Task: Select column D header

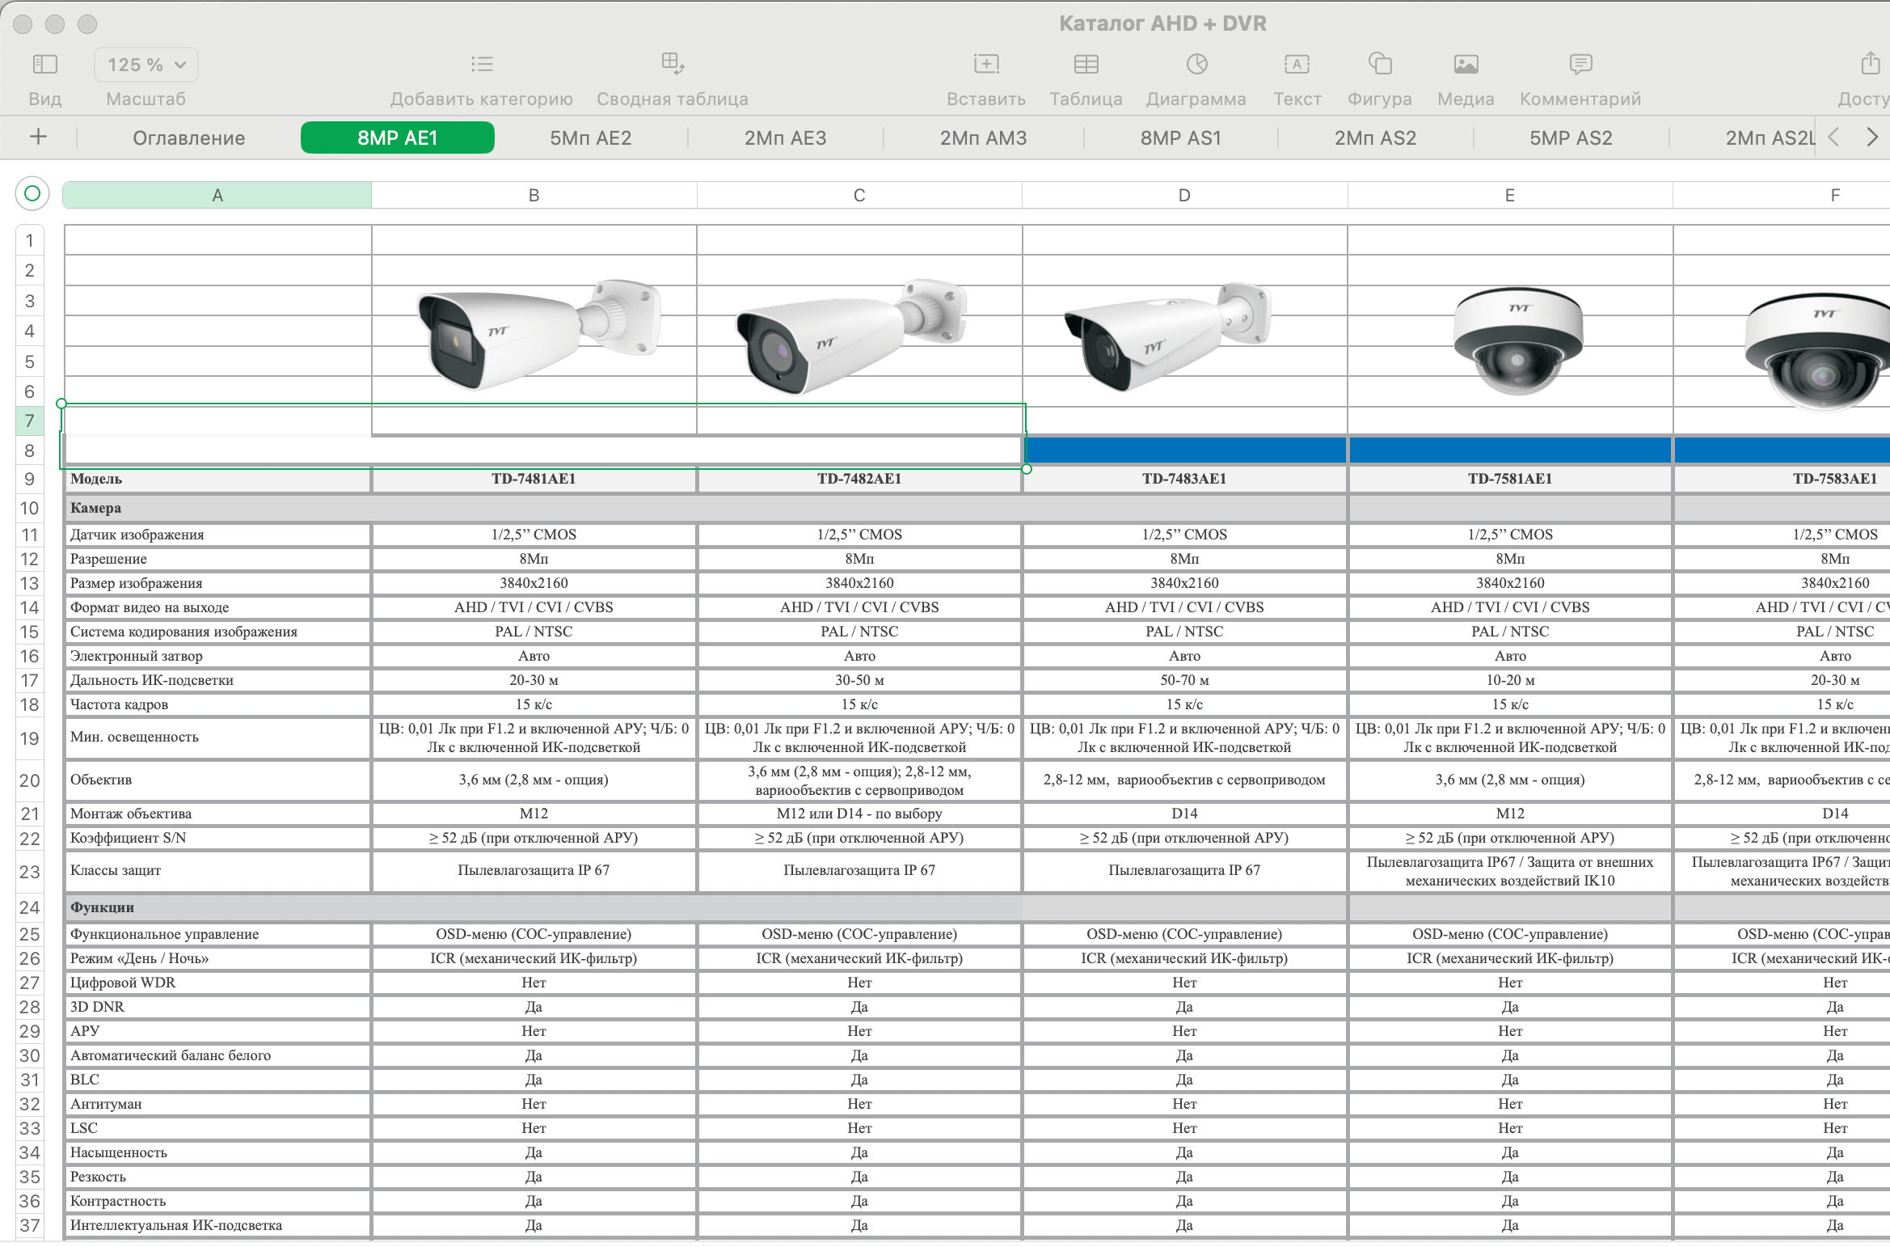Action: click(x=1184, y=195)
